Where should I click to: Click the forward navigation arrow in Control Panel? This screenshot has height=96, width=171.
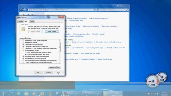[x=25, y=10]
